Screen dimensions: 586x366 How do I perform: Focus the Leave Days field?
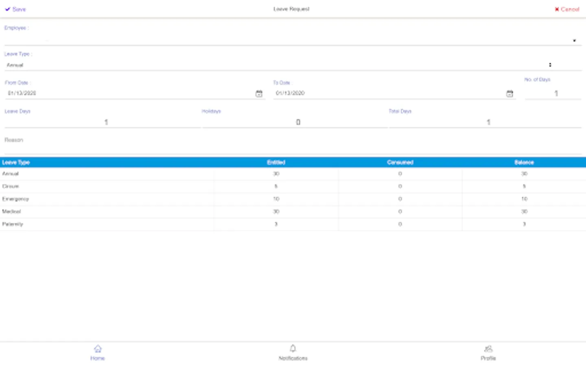pos(102,122)
